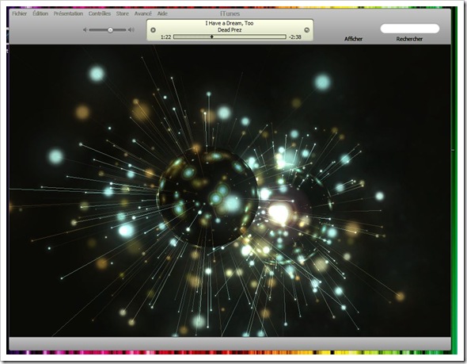Click artist name Dead Prez
The width and height of the screenshot is (467, 364).
pos(230,30)
